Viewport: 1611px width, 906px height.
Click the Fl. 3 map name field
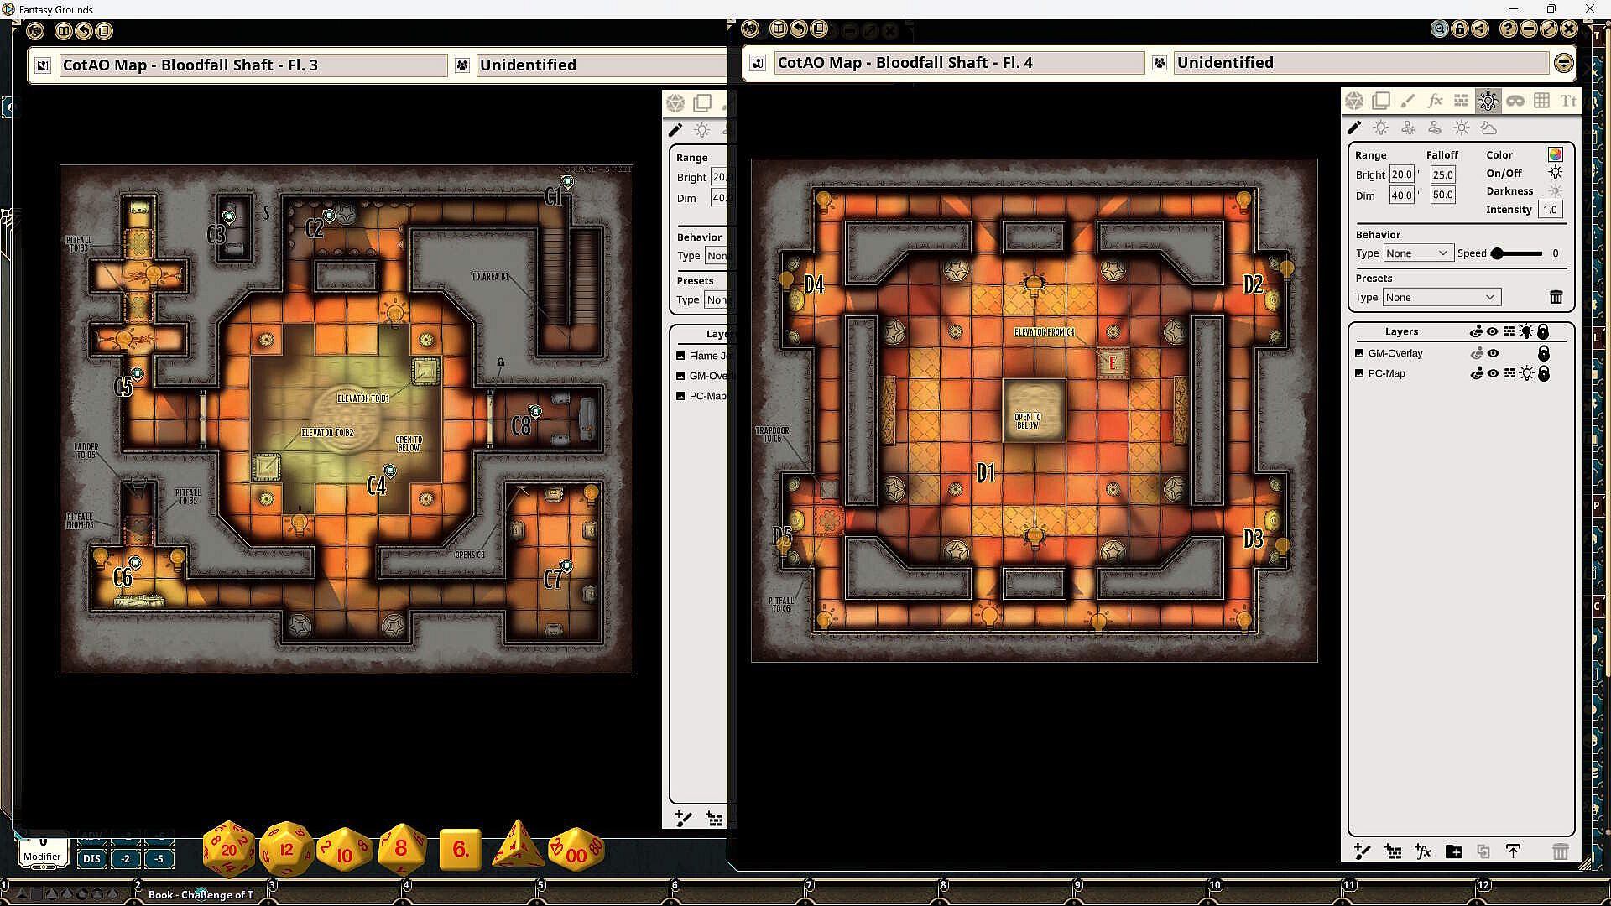point(253,65)
